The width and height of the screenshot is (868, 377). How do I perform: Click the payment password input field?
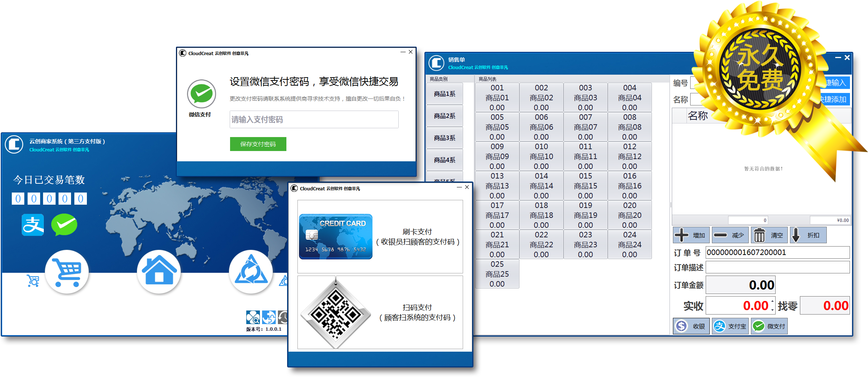[314, 119]
